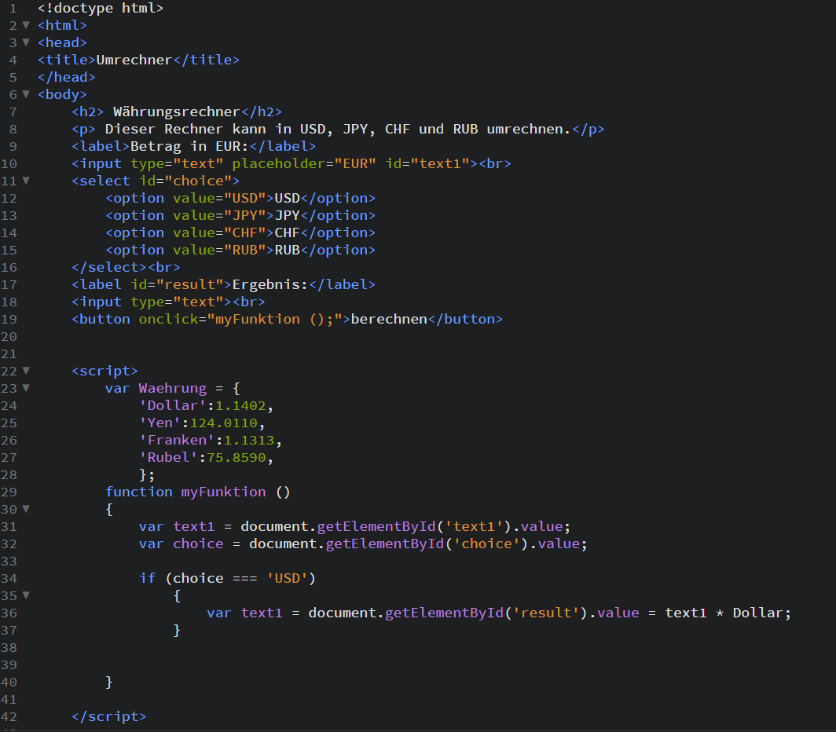Collapse the html fold arrow at line 2
The image size is (836, 732).
click(26, 25)
